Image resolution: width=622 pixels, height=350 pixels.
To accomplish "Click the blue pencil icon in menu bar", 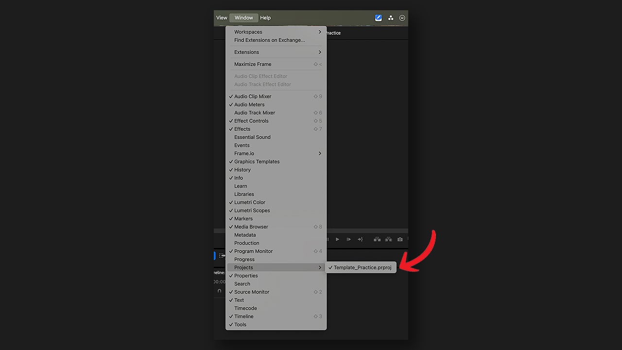I will coord(378,18).
